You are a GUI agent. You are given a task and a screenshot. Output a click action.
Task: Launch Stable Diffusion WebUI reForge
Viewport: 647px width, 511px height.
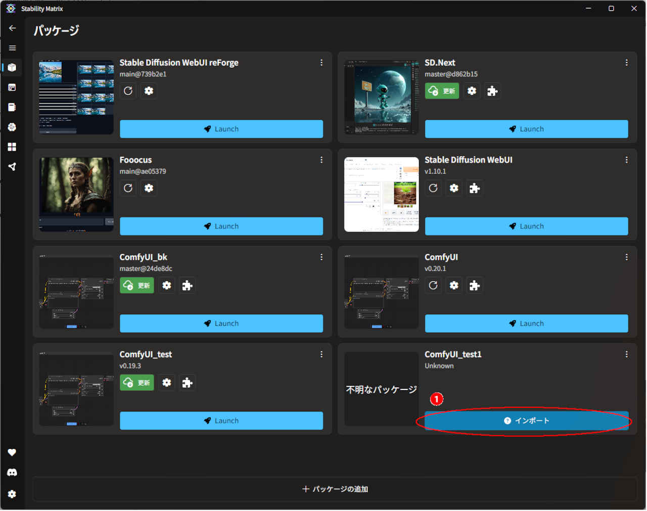pos(221,129)
